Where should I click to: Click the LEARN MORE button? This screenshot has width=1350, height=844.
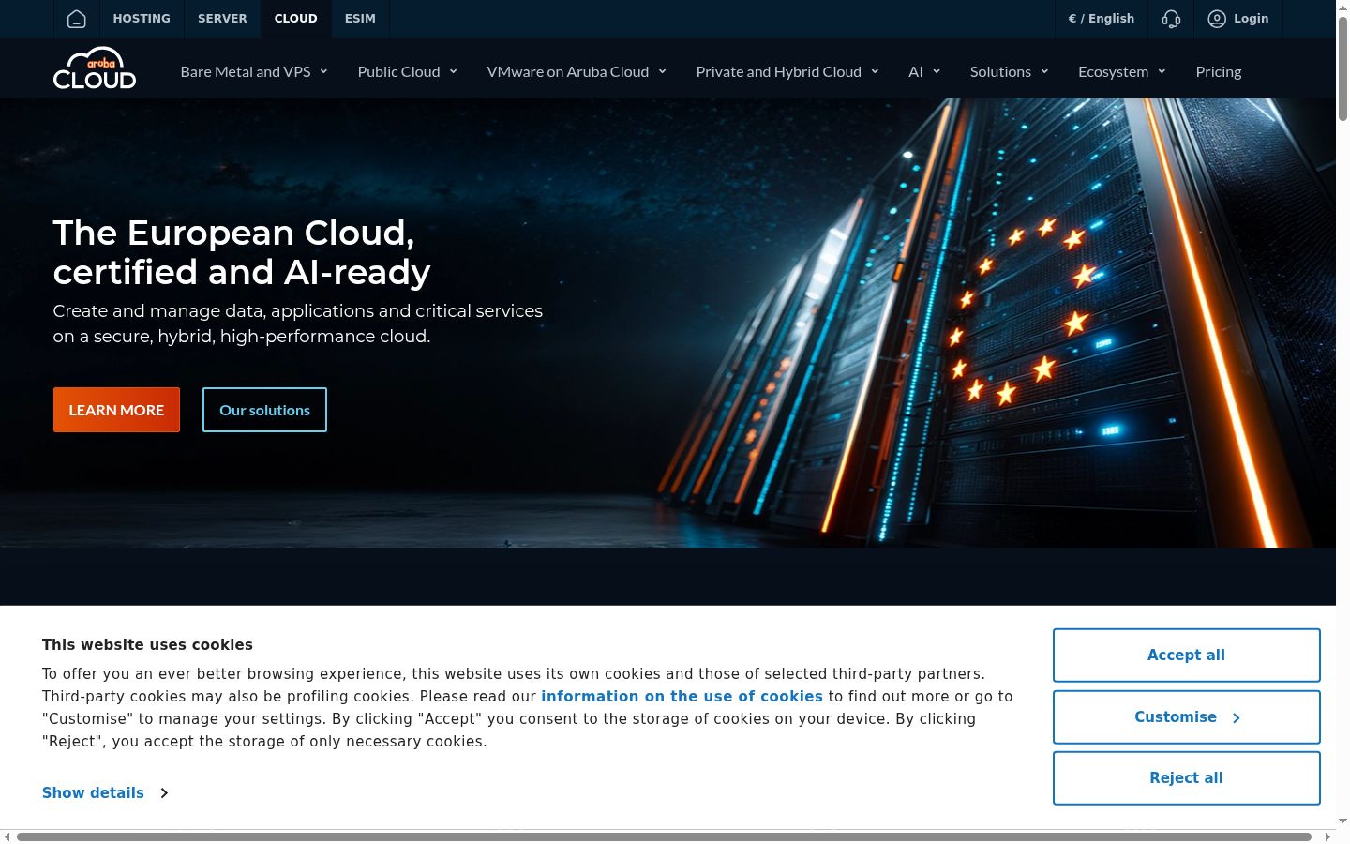tap(116, 410)
